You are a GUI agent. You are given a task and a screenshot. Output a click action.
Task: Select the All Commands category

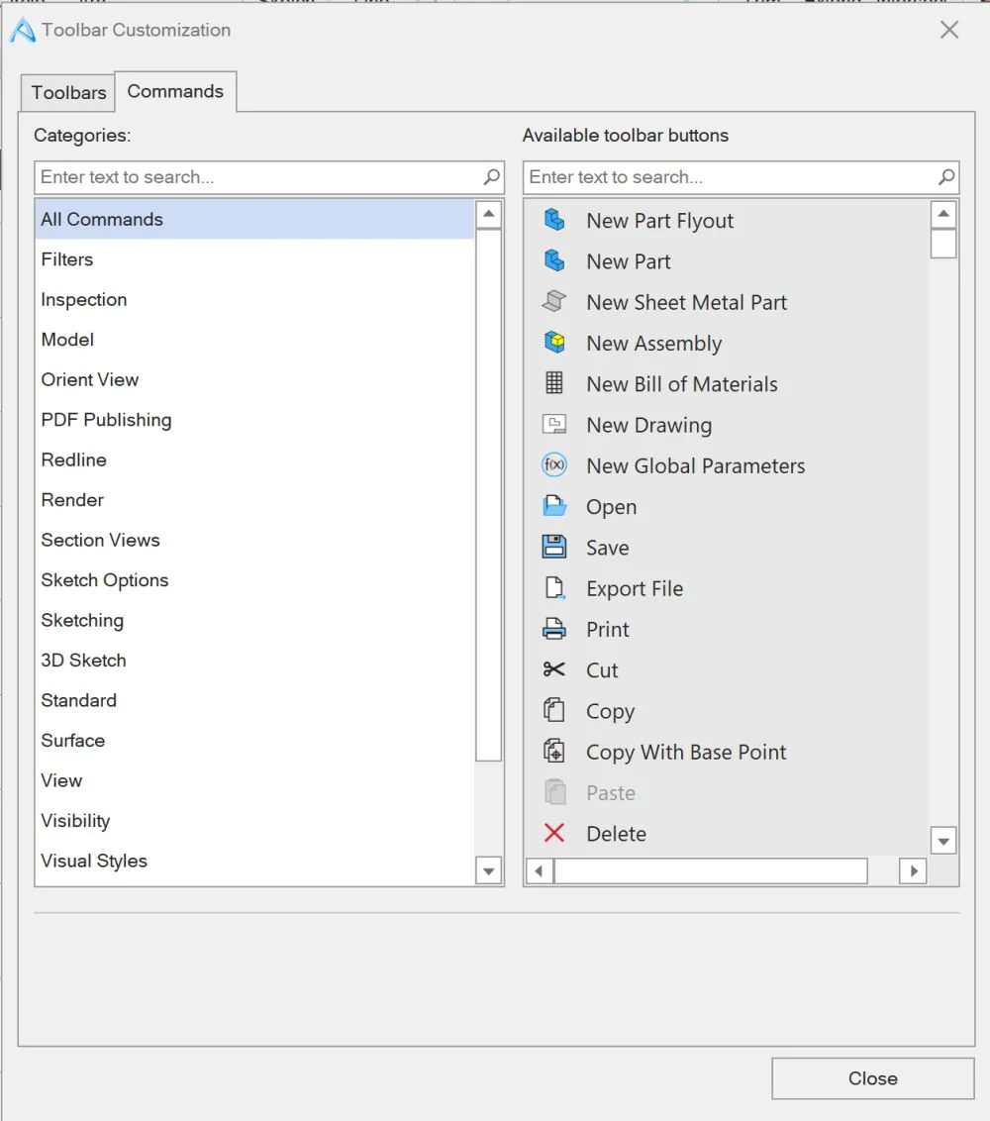tap(254, 219)
